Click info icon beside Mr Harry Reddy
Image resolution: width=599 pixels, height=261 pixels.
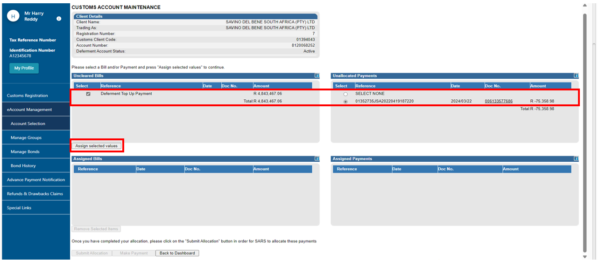tap(59, 19)
